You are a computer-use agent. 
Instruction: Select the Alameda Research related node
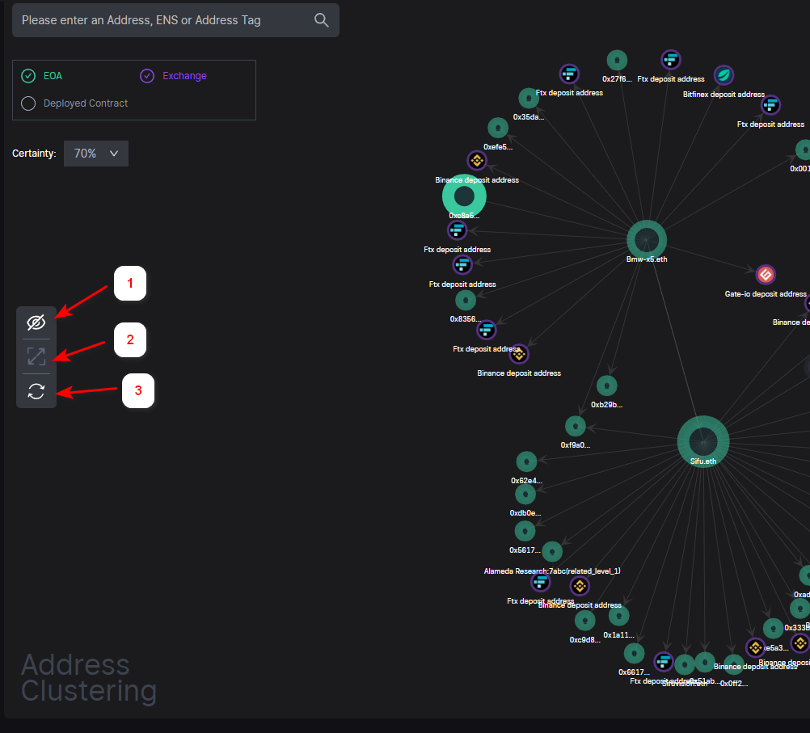click(552, 552)
